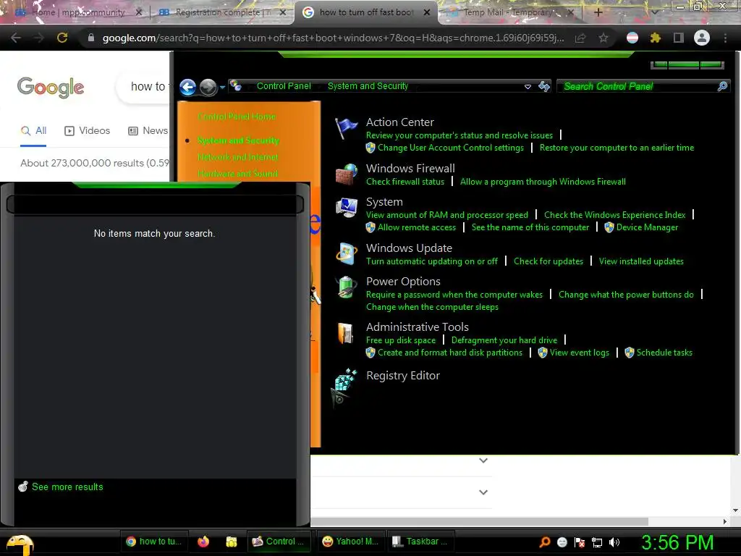Open the Action Center heading

pos(399,122)
